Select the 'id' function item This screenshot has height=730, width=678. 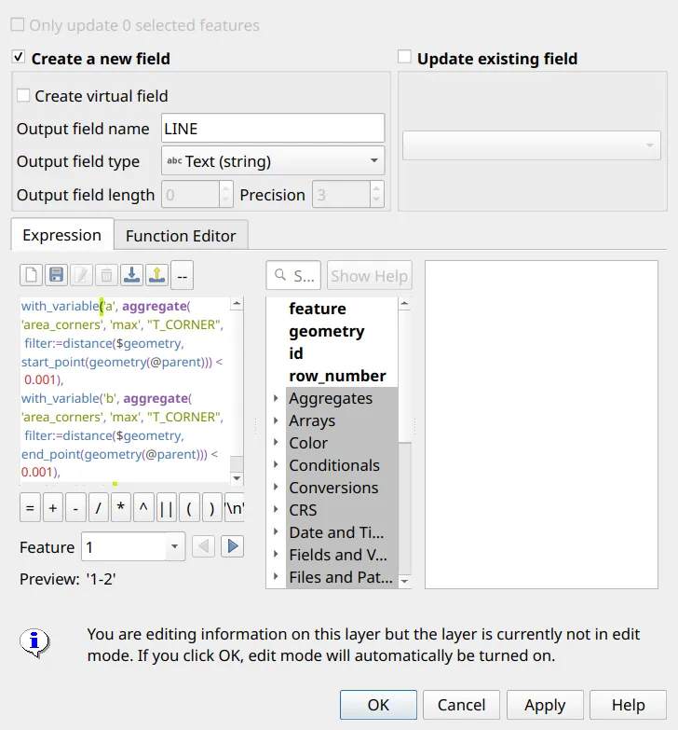tap(296, 353)
